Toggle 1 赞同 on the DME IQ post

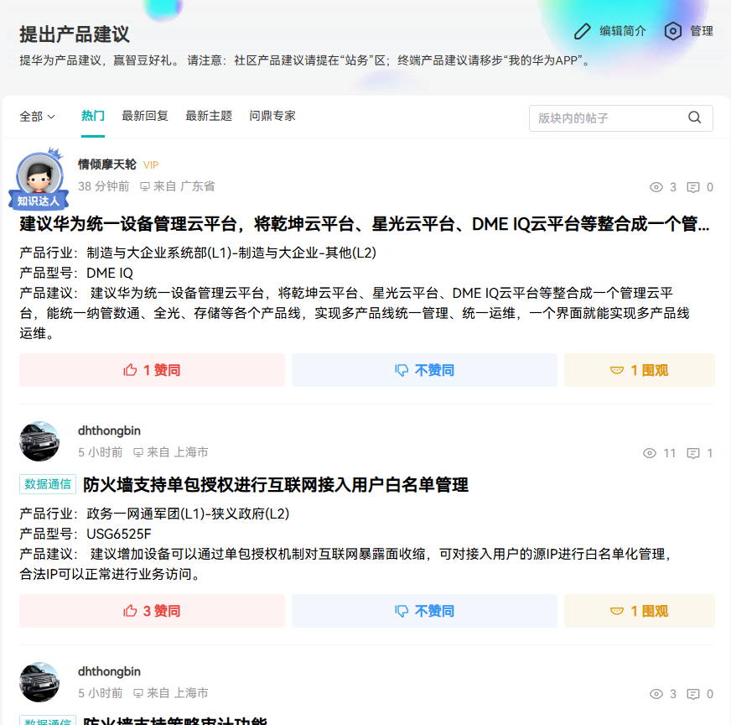152,370
